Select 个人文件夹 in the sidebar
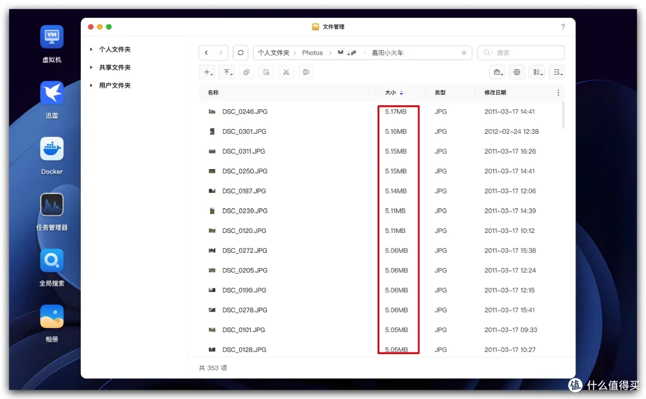 click(114, 50)
